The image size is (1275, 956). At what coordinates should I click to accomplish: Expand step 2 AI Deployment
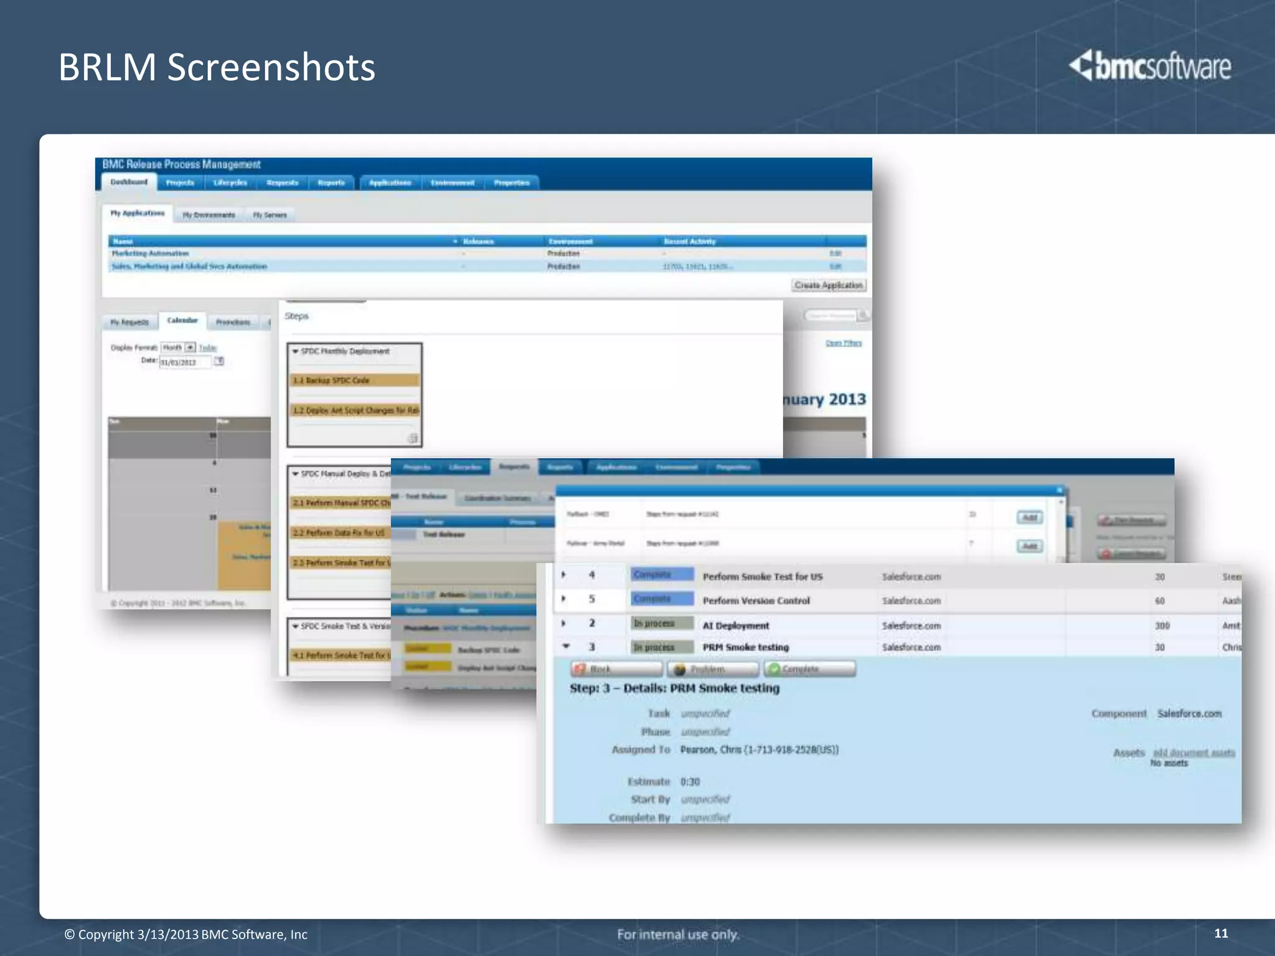click(563, 623)
